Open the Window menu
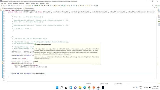Screen dimensions: 160x90 [x=42, y=3]
